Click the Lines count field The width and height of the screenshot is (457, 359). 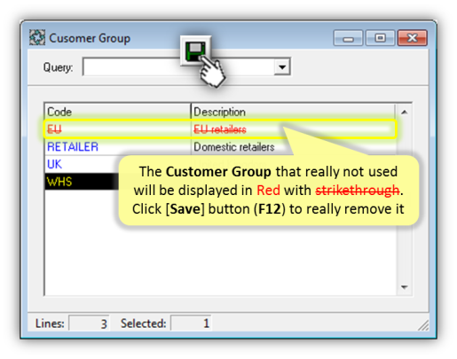[x=89, y=324]
